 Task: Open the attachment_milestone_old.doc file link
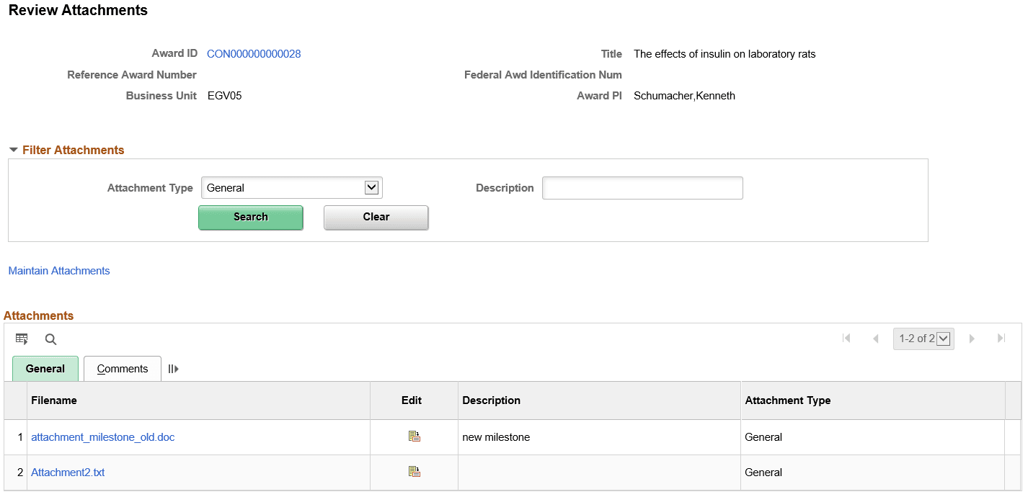pos(102,436)
